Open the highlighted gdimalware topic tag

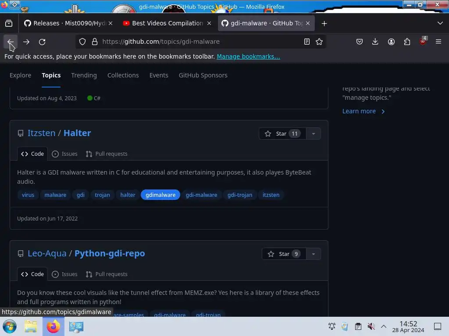pos(160,195)
